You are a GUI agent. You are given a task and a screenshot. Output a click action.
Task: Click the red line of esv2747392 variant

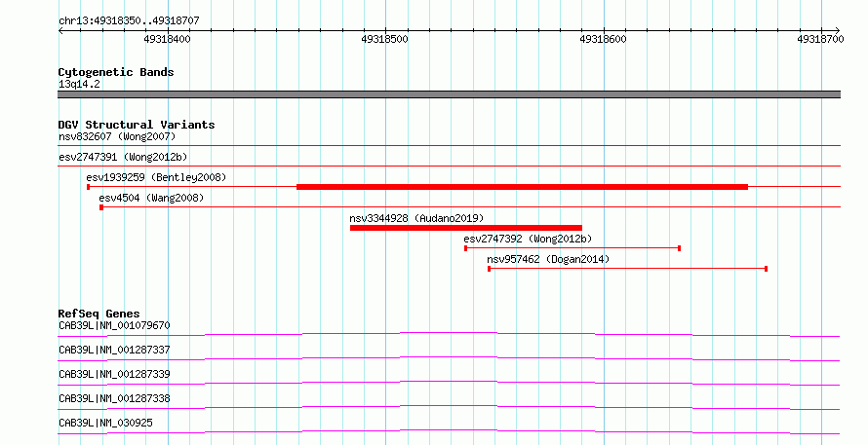click(x=572, y=248)
